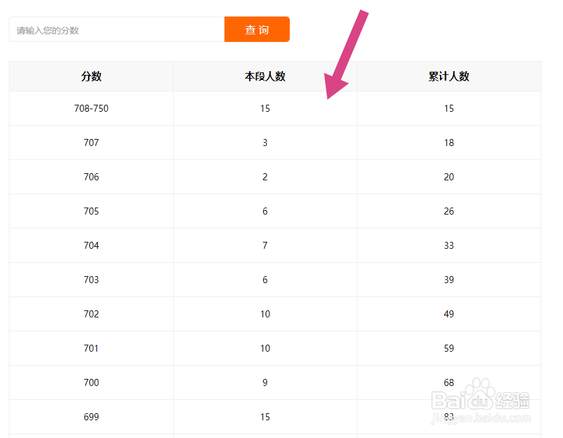This screenshot has width=563, height=438.
Task: Click cumulative count 59 cell
Action: point(449,348)
